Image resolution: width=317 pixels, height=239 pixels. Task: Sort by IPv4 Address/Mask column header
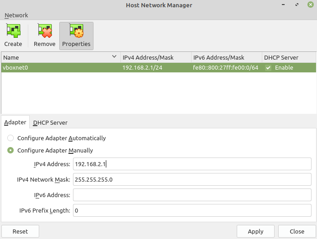click(x=155, y=57)
